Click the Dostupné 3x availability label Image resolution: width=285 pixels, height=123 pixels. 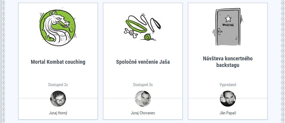coord(143,85)
